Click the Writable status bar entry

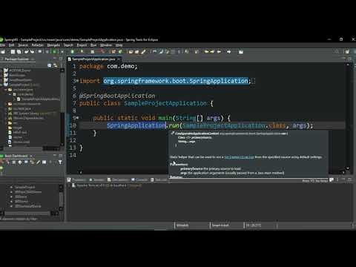point(182,225)
